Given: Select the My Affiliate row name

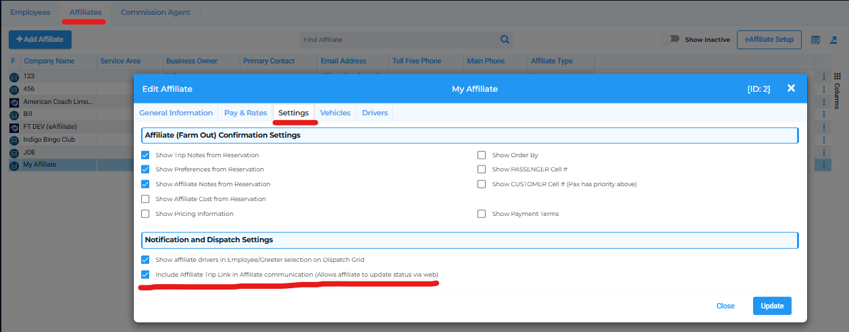Looking at the screenshot, I should [x=40, y=165].
